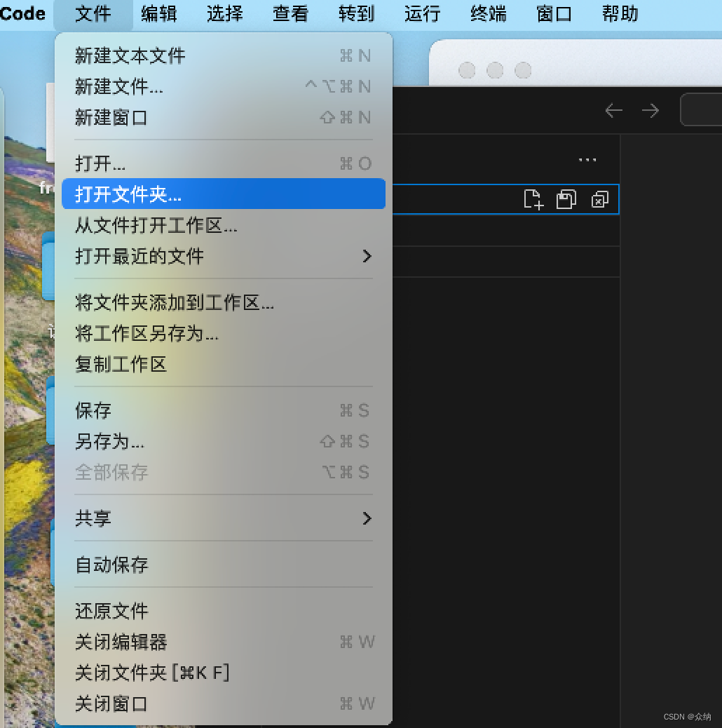Toggle 自动保存 in the File menu
722x728 pixels.
pos(111,565)
